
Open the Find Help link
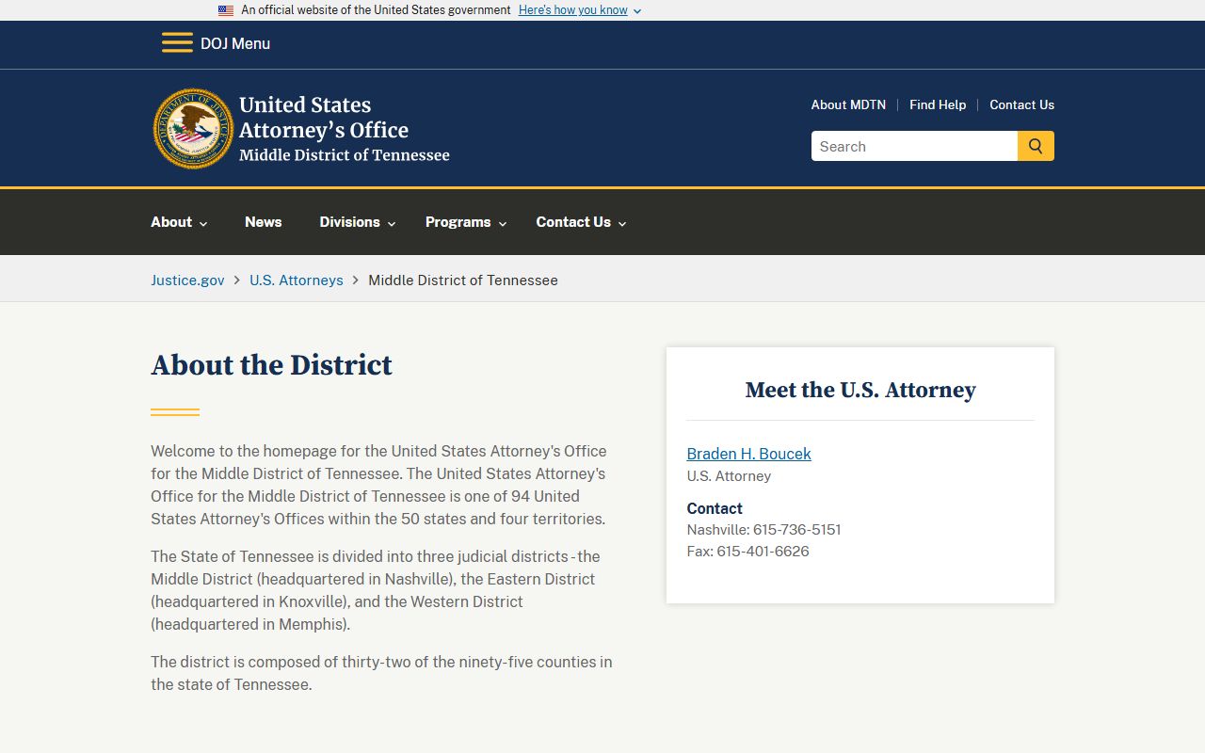coord(938,104)
